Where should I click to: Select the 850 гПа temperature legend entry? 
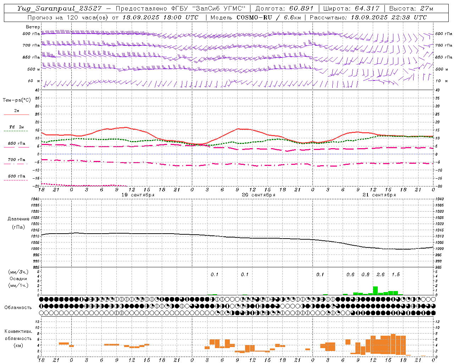point(16,143)
